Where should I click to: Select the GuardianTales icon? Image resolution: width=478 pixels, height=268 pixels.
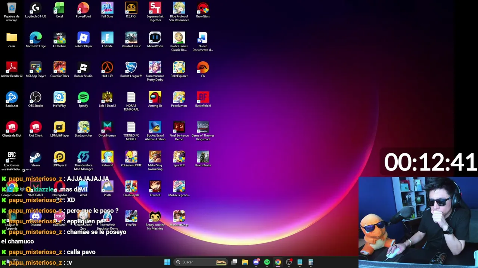click(x=59, y=70)
